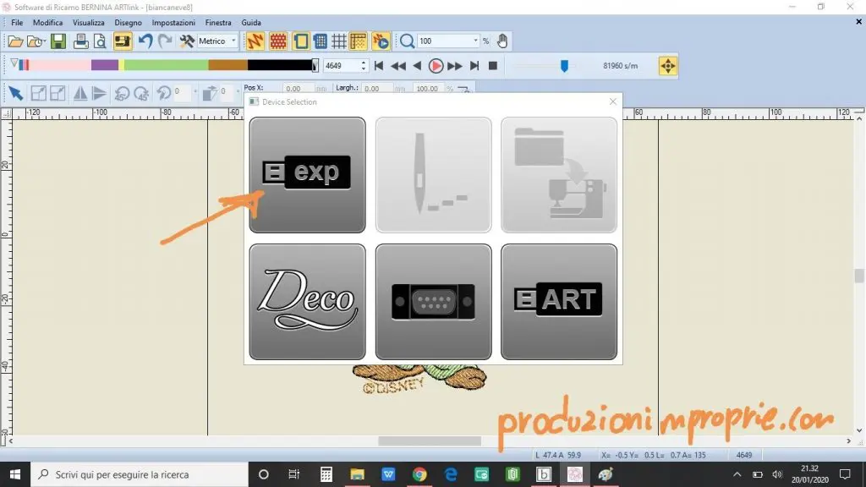Screen dimensions: 866x487
Task: Open the Impostazioni menu
Action: click(x=173, y=23)
